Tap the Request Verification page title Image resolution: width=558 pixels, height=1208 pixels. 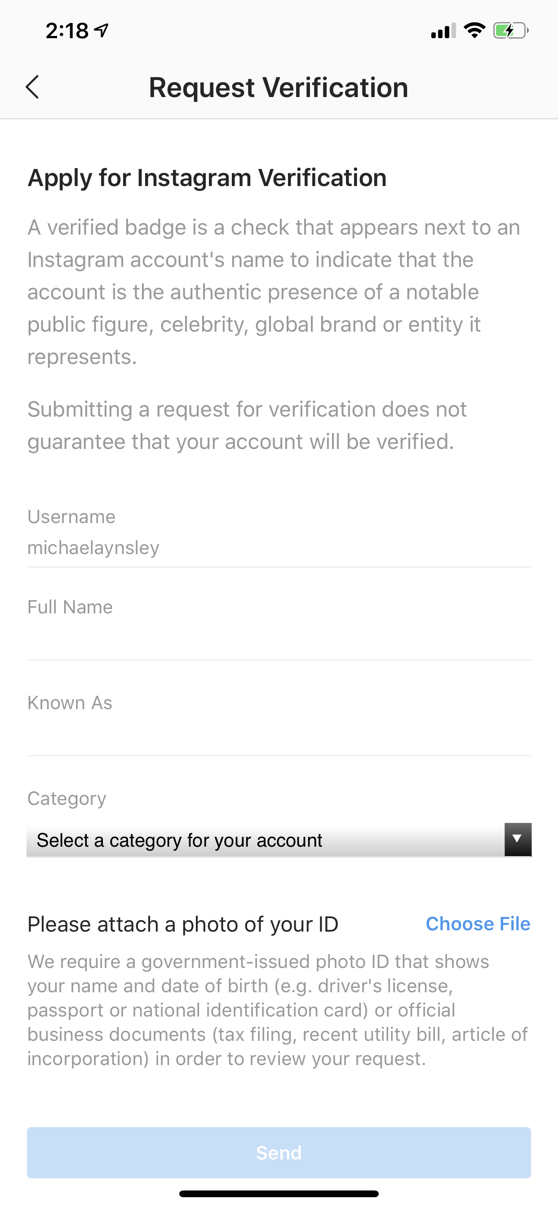[x=279, y=88]
